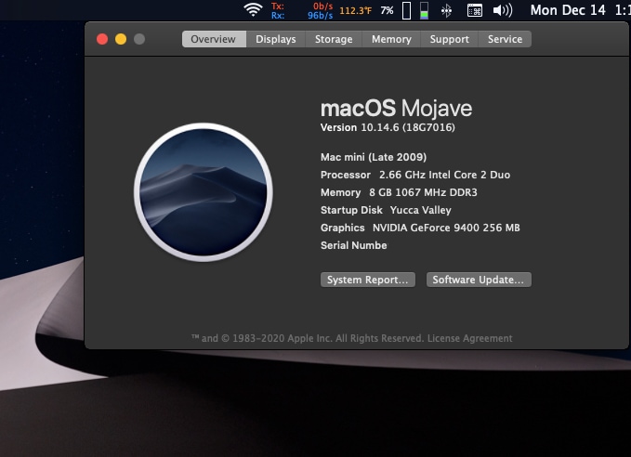
Task: Click the Software Update... button
Action: pyautogui.click(x=479, y=280)
